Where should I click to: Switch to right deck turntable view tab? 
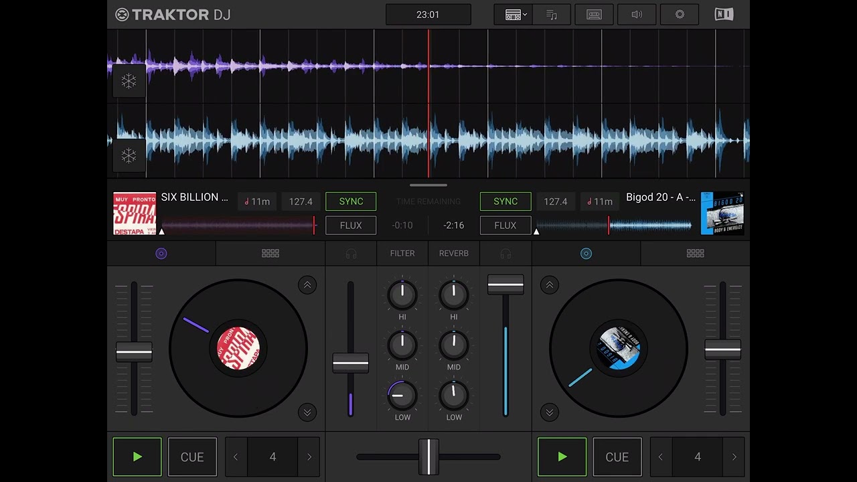586,253
